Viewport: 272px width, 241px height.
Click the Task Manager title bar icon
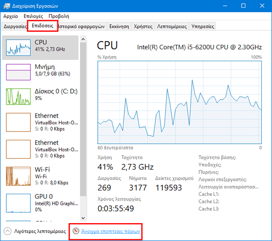pyautogui.click(x=7, y=6)
